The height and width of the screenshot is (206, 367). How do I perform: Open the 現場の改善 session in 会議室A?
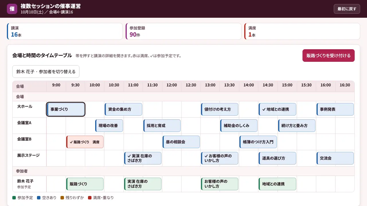pos(109,126)
